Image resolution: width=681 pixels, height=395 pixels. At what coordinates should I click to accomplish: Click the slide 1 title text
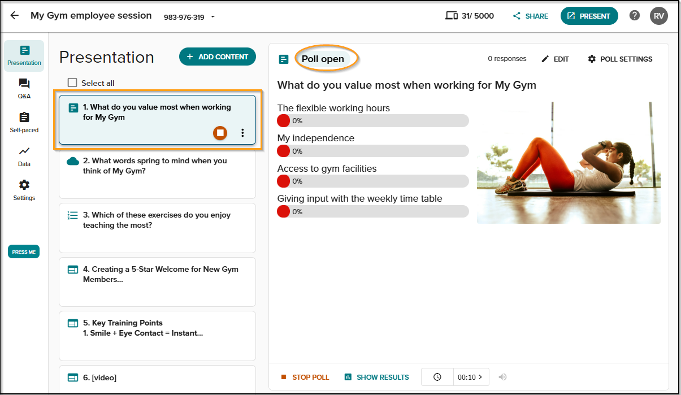(157, 112)
